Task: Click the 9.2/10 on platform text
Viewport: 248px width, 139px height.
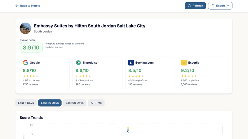Action: tap(190, 80)
